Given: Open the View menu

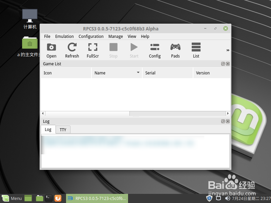Looking at the screenshot, I should click(132, 37).
